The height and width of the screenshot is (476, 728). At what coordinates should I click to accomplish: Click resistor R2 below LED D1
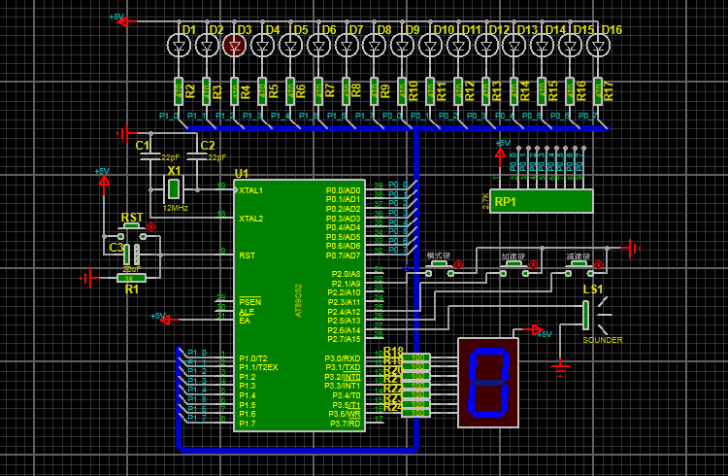[179, 90]
